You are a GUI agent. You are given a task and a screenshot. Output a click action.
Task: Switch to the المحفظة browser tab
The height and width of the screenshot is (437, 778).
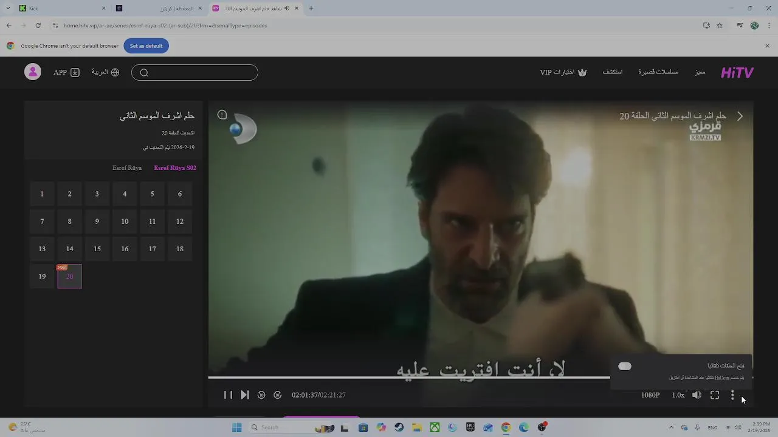(159, 8)
